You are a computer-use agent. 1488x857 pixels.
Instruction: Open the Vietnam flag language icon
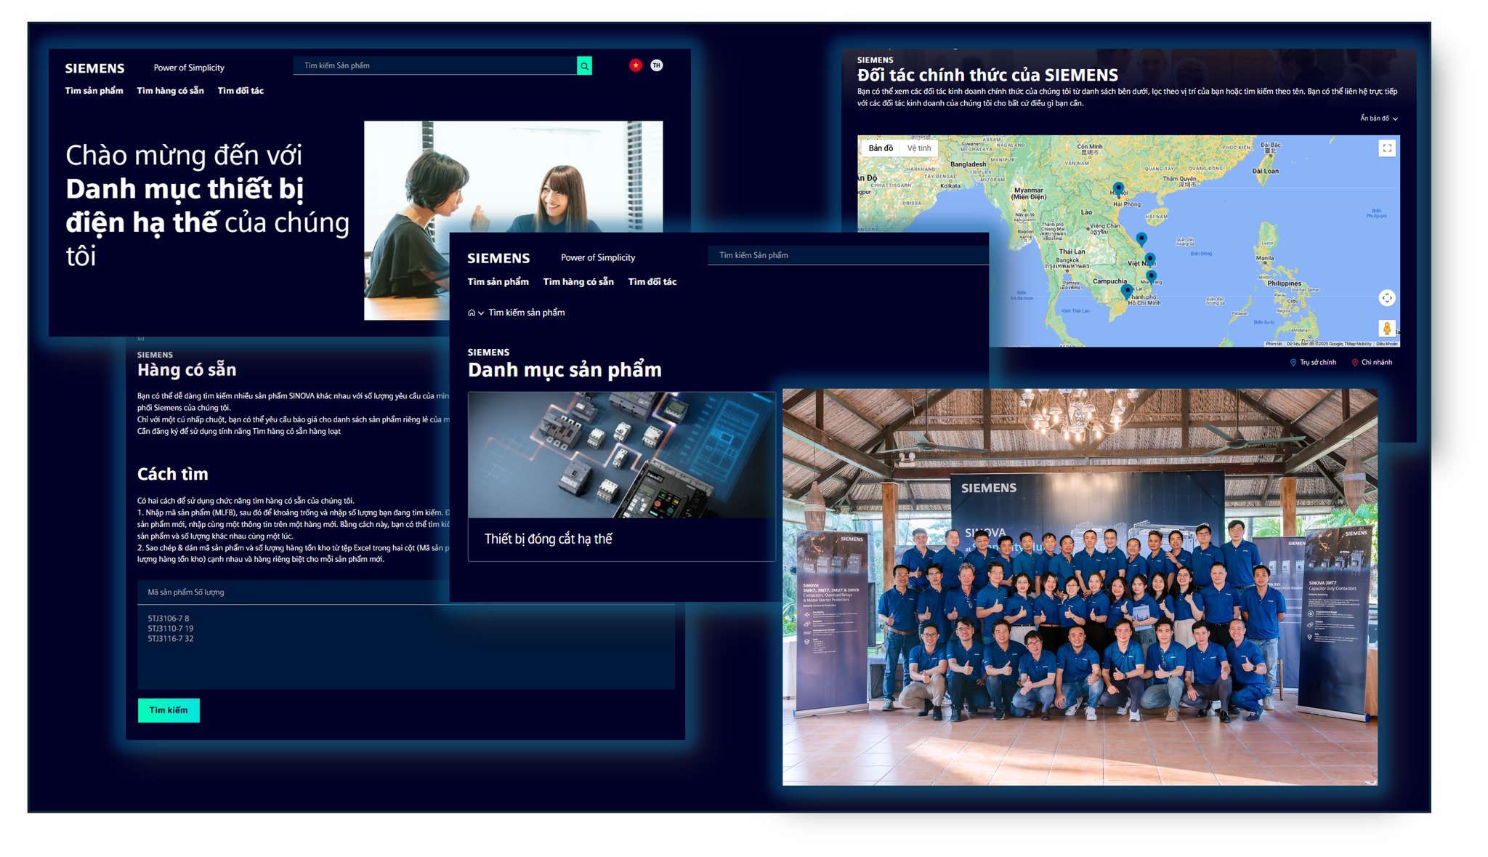click(636, 65)
